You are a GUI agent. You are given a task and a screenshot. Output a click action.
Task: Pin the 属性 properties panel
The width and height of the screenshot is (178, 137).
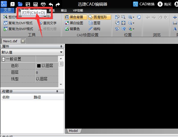(x=61, y=46)
